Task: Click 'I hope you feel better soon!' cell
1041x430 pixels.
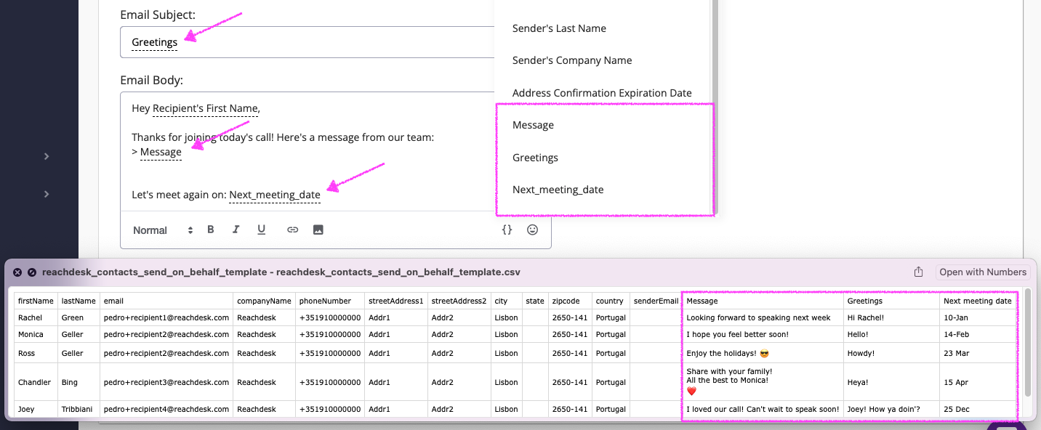Action: (763, 334)
